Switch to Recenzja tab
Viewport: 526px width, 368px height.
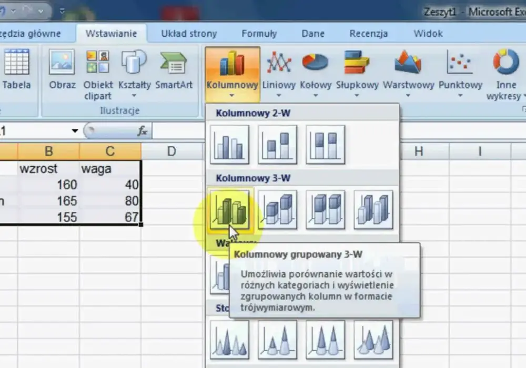369,34
